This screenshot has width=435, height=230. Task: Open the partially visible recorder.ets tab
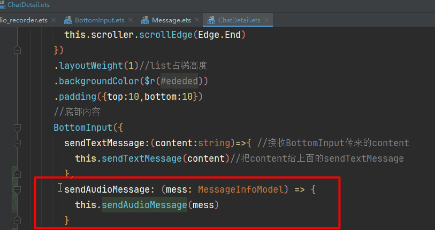click(24, 20)
